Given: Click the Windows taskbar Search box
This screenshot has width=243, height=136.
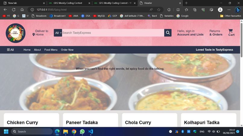Looking at the screenshot, I should (32, 131).
